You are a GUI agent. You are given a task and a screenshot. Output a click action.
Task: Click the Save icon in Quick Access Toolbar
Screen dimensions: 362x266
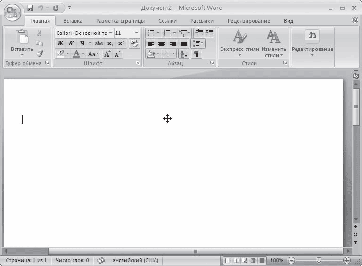(31, 8)
